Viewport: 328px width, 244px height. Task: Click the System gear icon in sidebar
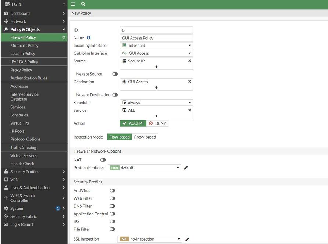tap(6, 208)
